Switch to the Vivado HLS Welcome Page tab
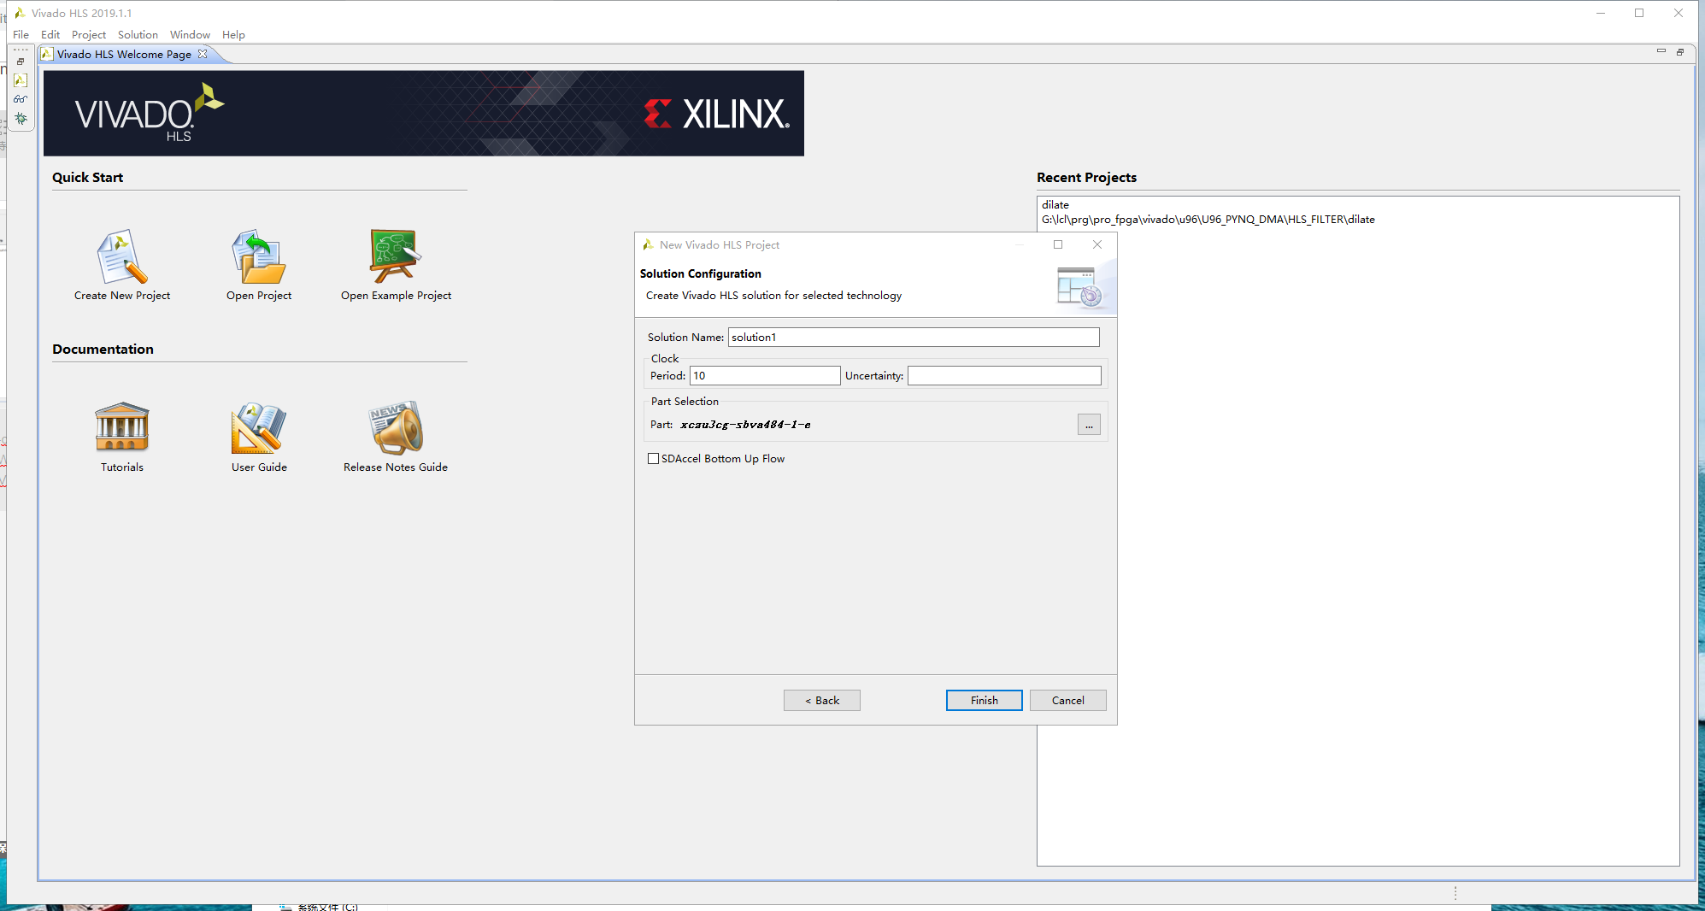The height and width of the screenshot is (911, 1705). 124,54
